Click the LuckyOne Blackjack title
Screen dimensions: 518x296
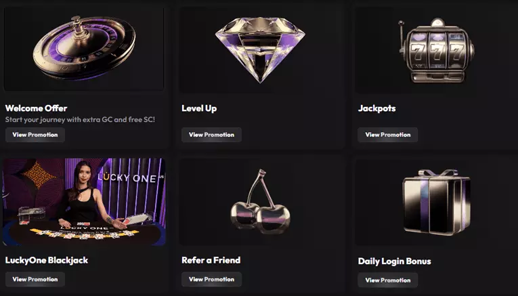47,260
